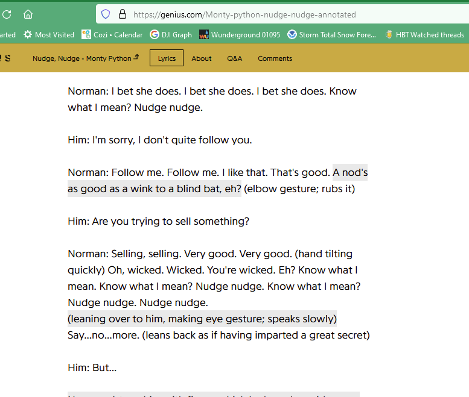Go to the Comments tab
This screenshot has height=397, width=469.
click(x=275, y=58)
